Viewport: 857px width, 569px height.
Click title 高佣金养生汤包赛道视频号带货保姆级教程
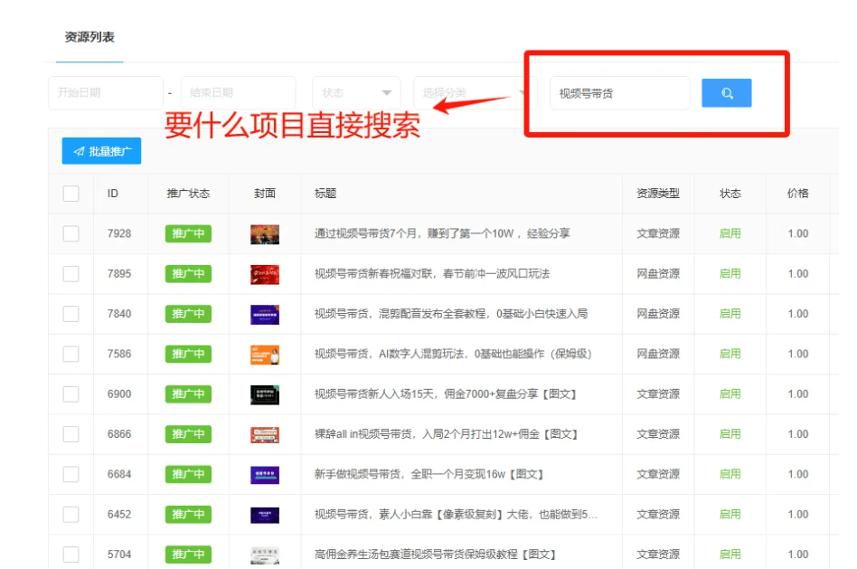(435, 555)
